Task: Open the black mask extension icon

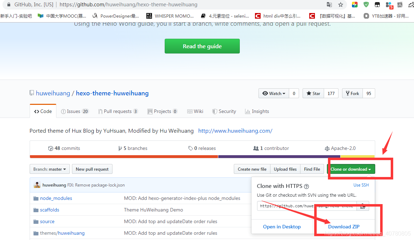Action: [377, 5]
